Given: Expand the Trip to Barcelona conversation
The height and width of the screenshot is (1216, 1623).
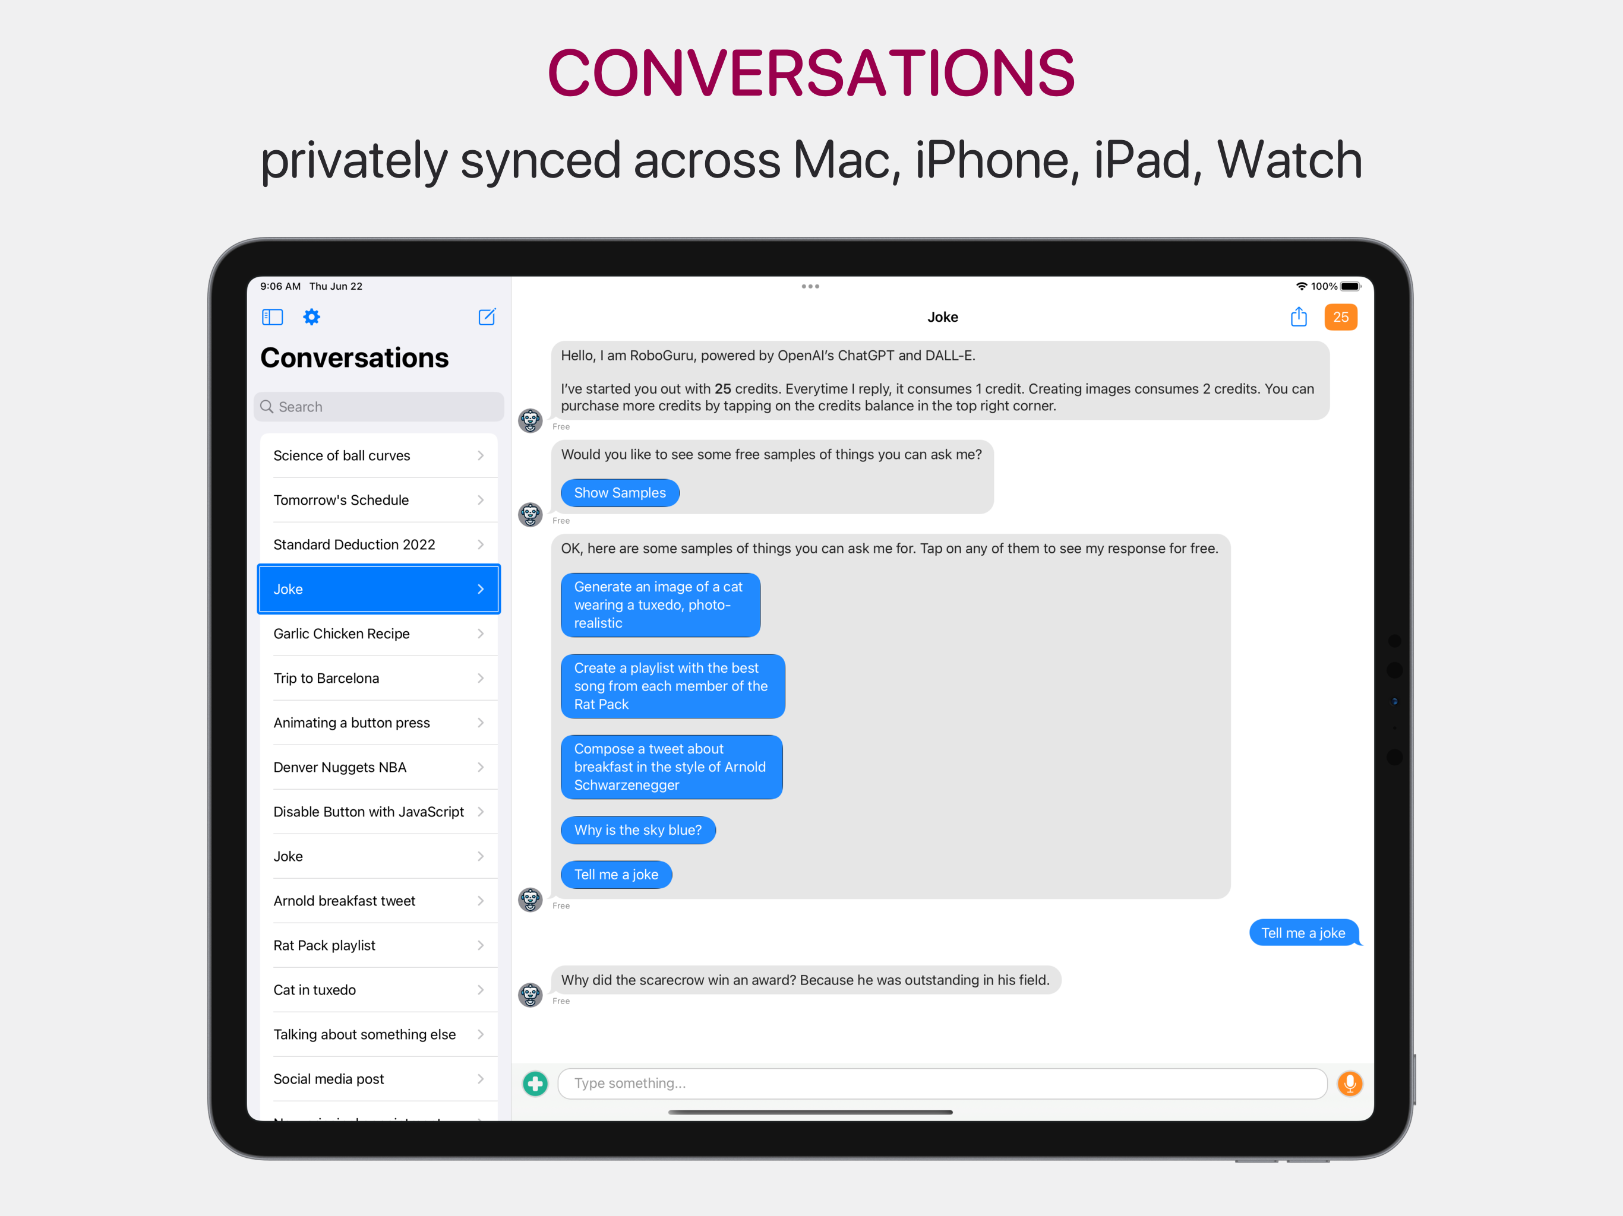Looking at the screenshot, I should 378,678.
